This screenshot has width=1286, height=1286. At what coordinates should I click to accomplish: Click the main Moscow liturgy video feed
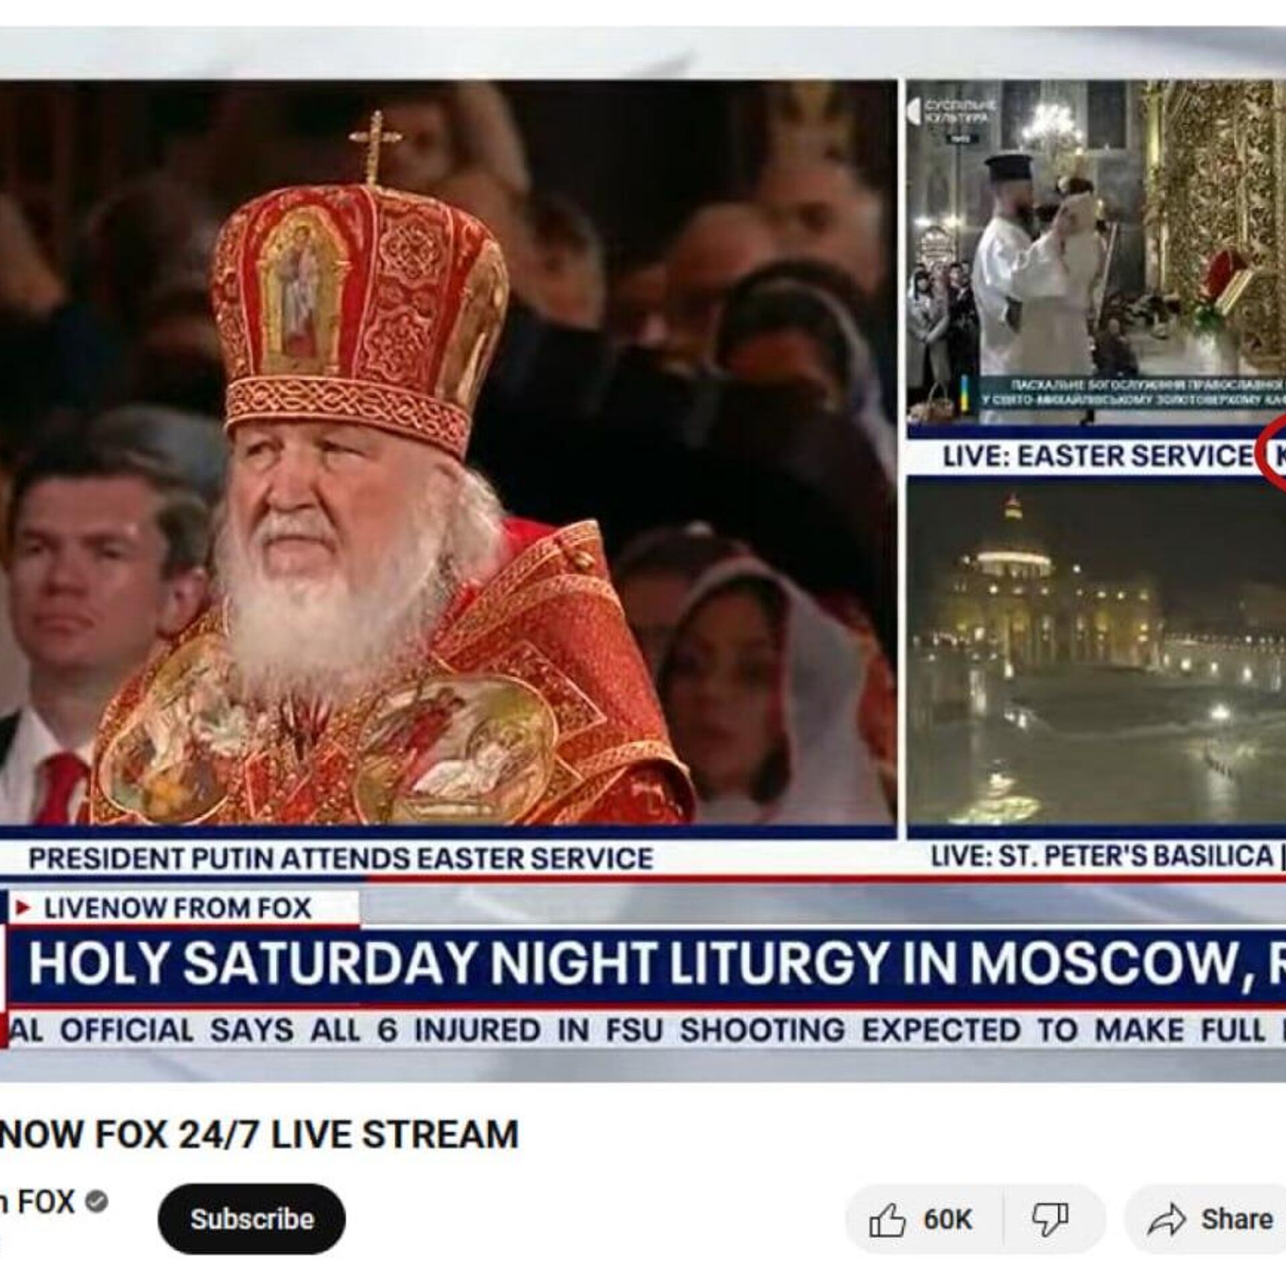(x=447, y=453)
